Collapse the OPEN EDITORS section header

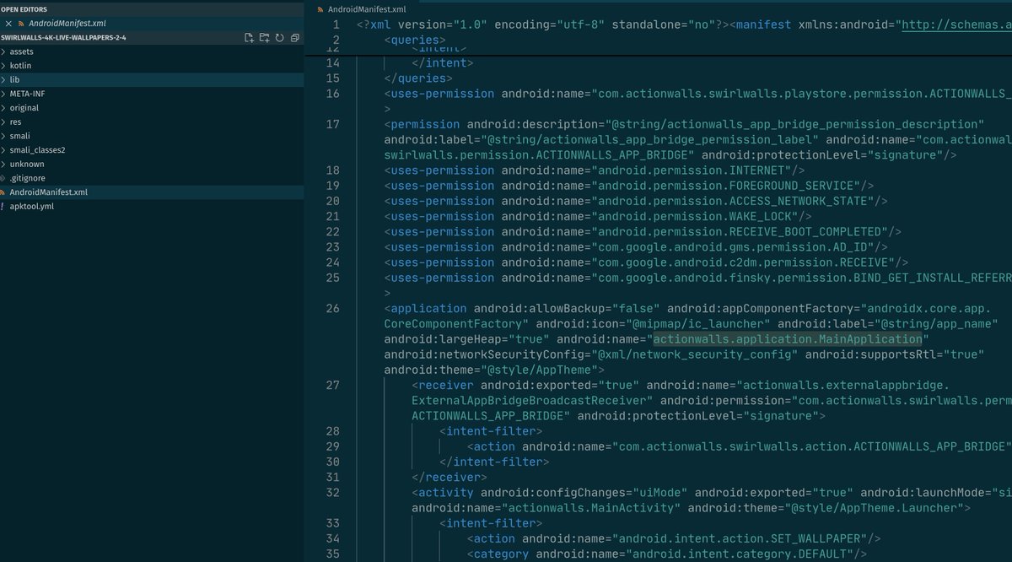152,8
